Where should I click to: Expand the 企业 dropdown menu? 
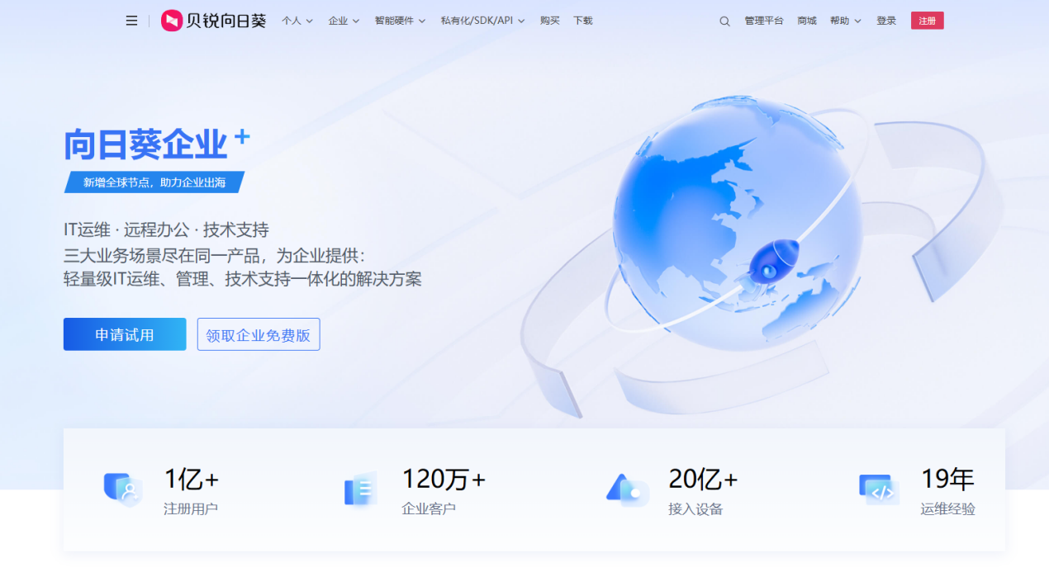click(x=344, y=21)
